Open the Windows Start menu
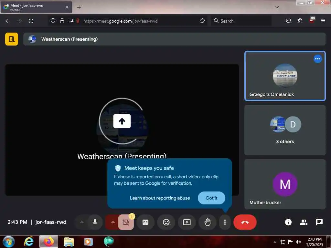This screenshot has height=248, width=331. pyautogui.click(x=8, y=242)
